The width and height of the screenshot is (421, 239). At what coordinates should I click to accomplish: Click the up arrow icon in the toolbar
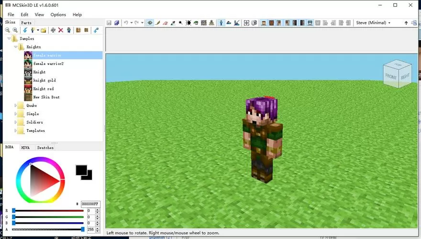pyautogui.click(x=406, y=23)
